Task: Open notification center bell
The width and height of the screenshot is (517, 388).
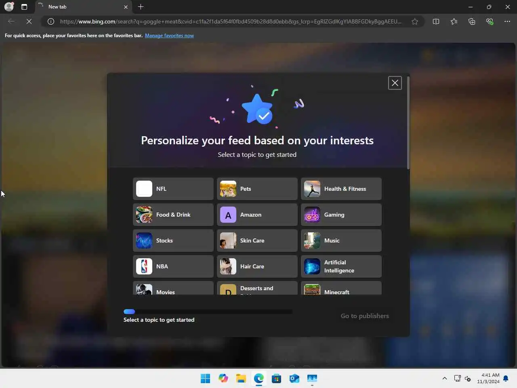Action: [506, 378]
